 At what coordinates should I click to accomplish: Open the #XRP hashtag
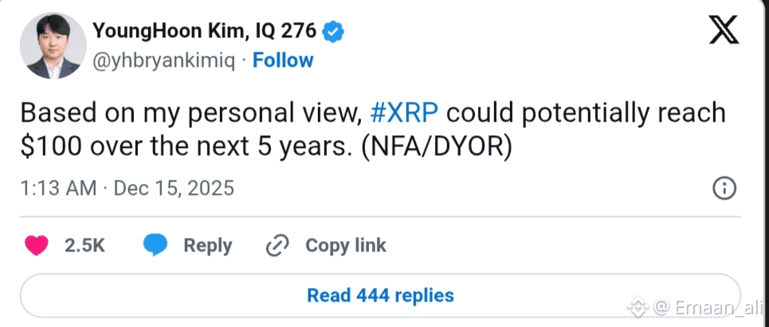(x=405, y=113)
